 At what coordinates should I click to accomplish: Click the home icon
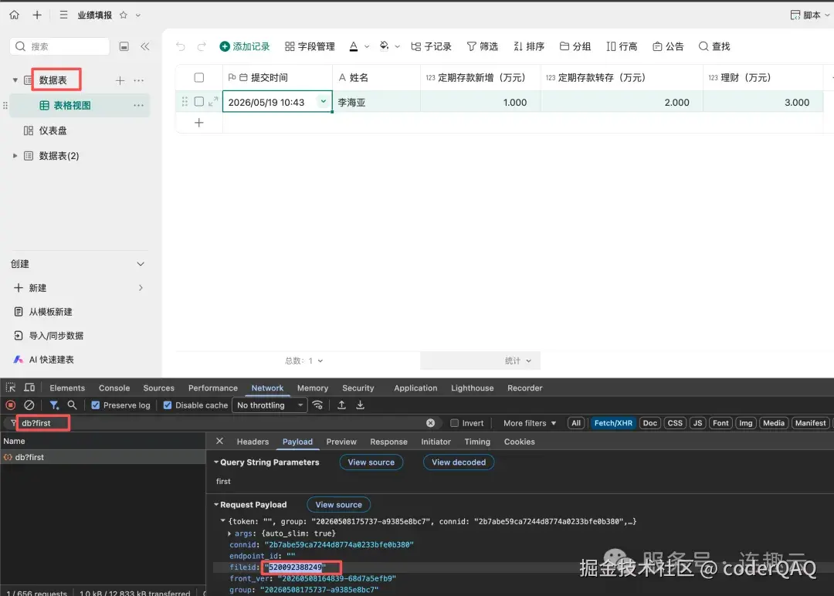pyautogui.click(x=15, y=15)
